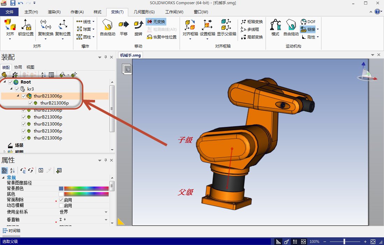This screenshot has height=245, width=384.
Task: Toggle the Root node checkbox
Action: point(10,82)
